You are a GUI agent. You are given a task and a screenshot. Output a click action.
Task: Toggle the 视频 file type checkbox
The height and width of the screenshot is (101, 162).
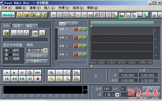pos(6,59)
